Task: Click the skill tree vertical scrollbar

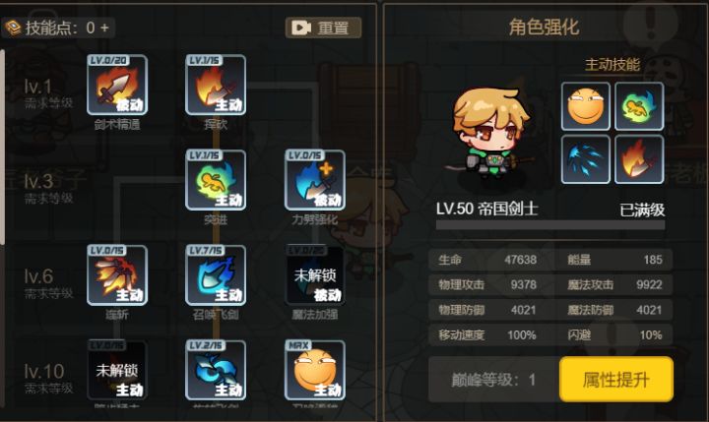Action: click(3, 147)
